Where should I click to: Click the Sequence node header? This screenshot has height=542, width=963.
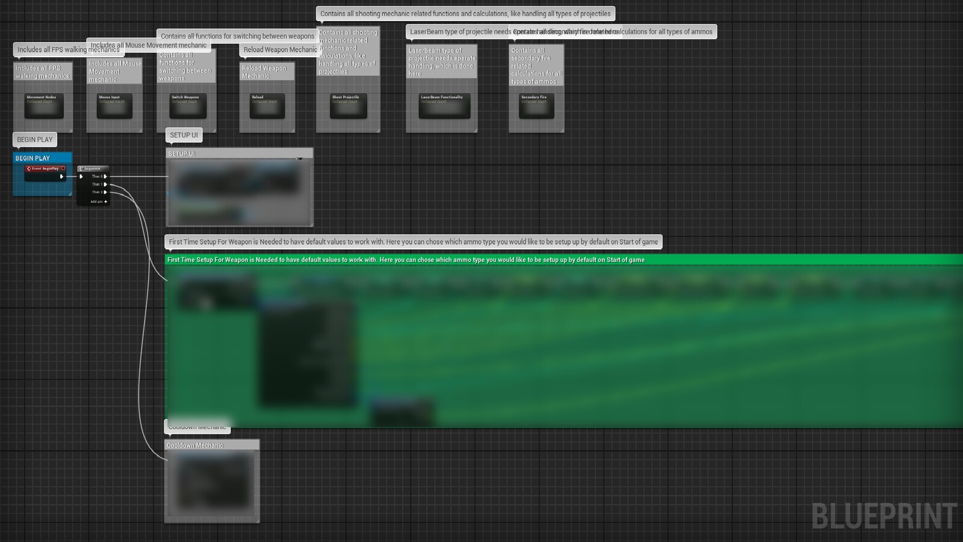[x=93, y=169]
